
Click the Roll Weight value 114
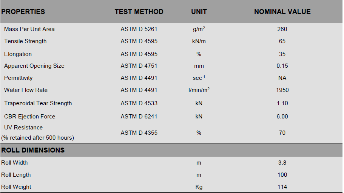pos(282,187)
